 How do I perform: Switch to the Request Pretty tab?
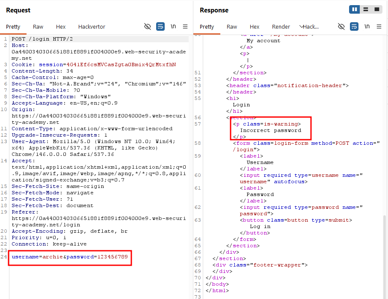(13, 26)
